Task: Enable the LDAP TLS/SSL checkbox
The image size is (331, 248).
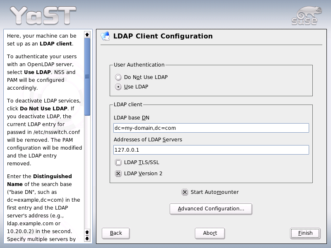Action: point(118,162)
